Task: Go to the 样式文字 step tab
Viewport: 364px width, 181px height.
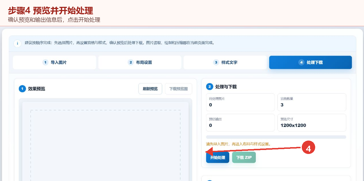Action: click(225, 62)
